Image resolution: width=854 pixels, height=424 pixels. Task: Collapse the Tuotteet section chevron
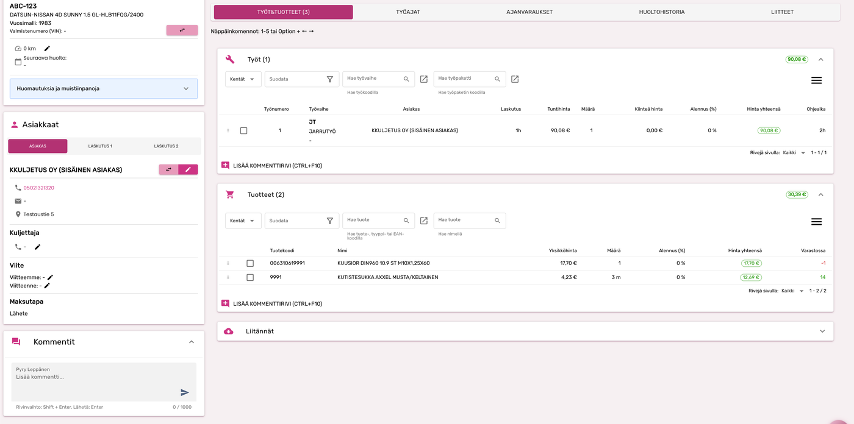tap(820, 195)
